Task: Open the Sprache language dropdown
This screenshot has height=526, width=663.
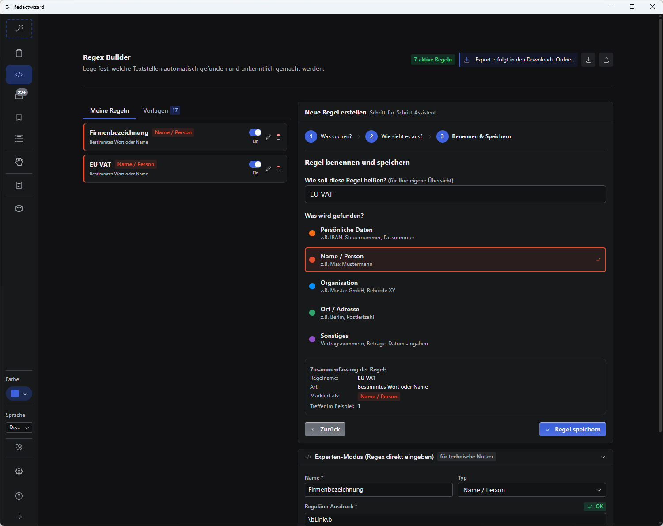Action: pyautogui.click(x=19, y=428)
